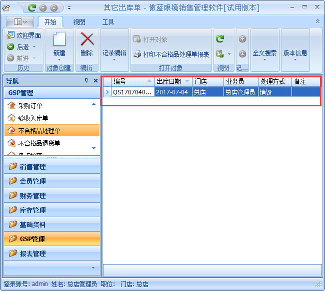The width and height of the screenshot is (325, 291).
Task: Open the 全文搜索 dropdown
Action: 264,55
